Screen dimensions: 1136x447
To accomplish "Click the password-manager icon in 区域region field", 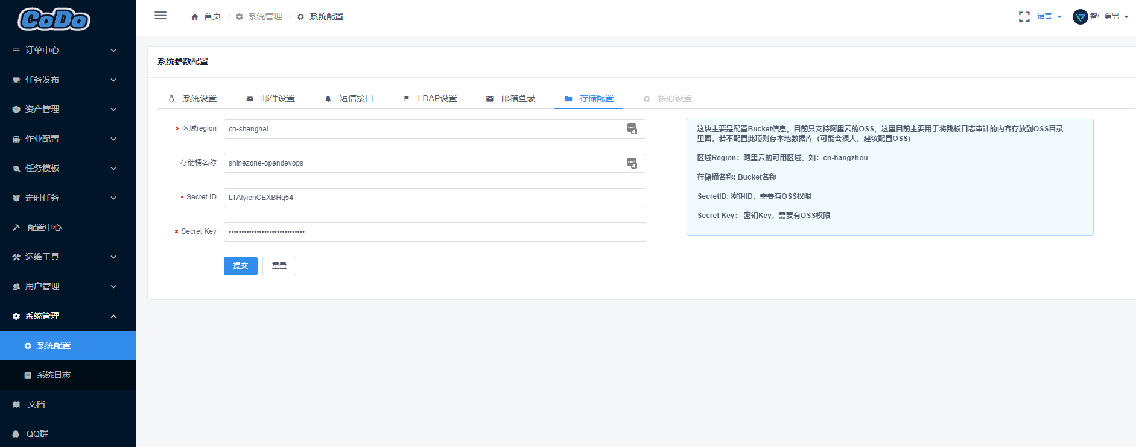I will (x=632, y=129).
